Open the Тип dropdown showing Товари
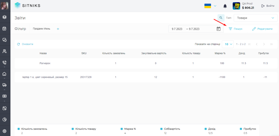 [255, 18]
